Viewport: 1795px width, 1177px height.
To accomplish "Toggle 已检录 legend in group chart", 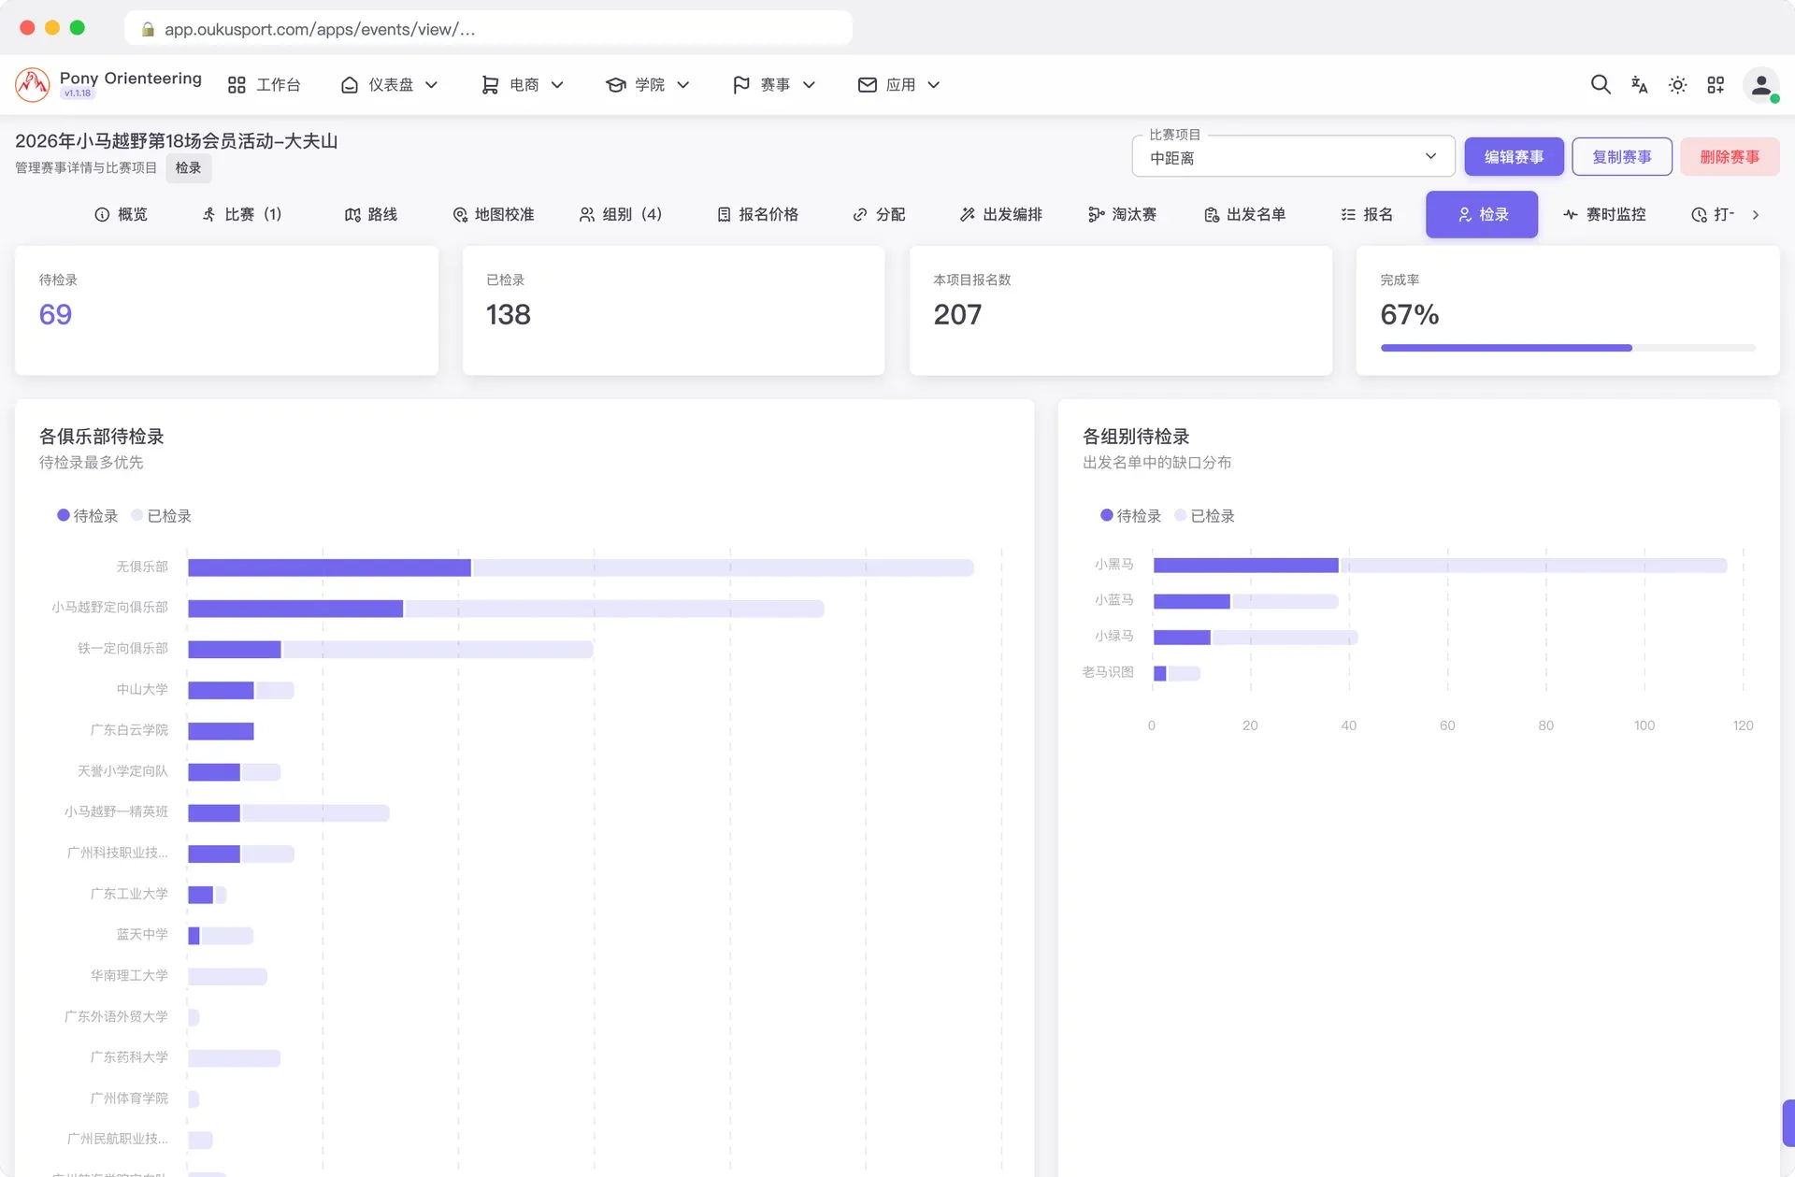I will coord(1205,516).
